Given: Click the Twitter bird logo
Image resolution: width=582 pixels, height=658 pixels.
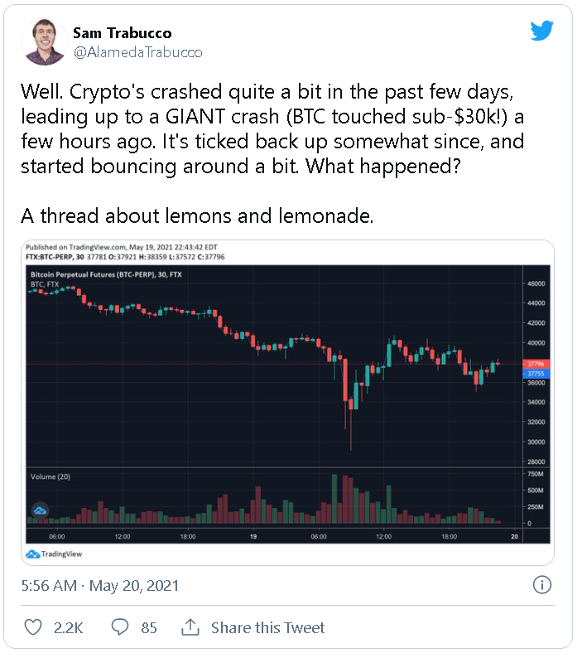Looking at the screenshot, I should pos(541,31).
